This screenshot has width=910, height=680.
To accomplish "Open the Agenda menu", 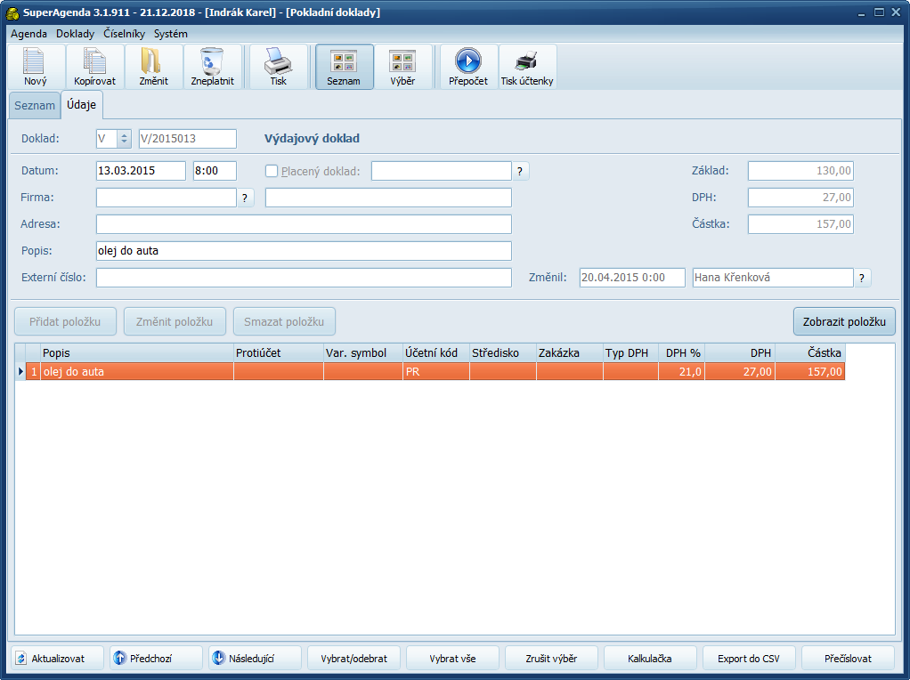I will [28, 34].
